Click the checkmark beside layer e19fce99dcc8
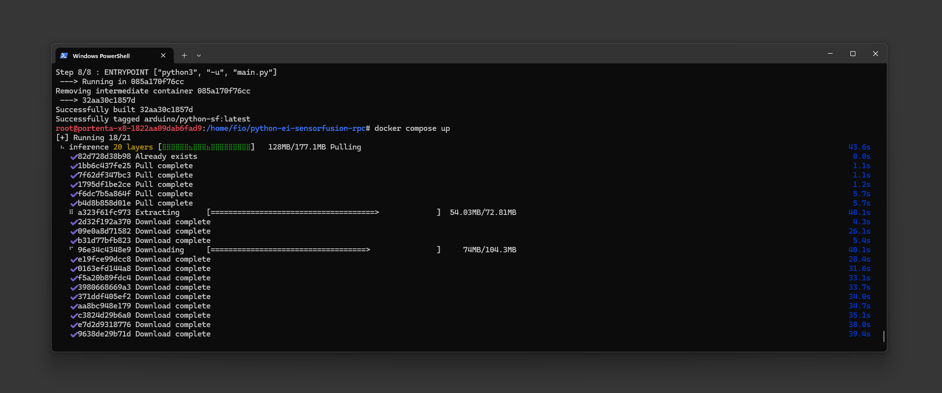 74,260
